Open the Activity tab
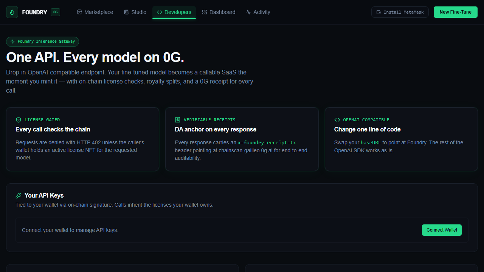 [258, 12]
